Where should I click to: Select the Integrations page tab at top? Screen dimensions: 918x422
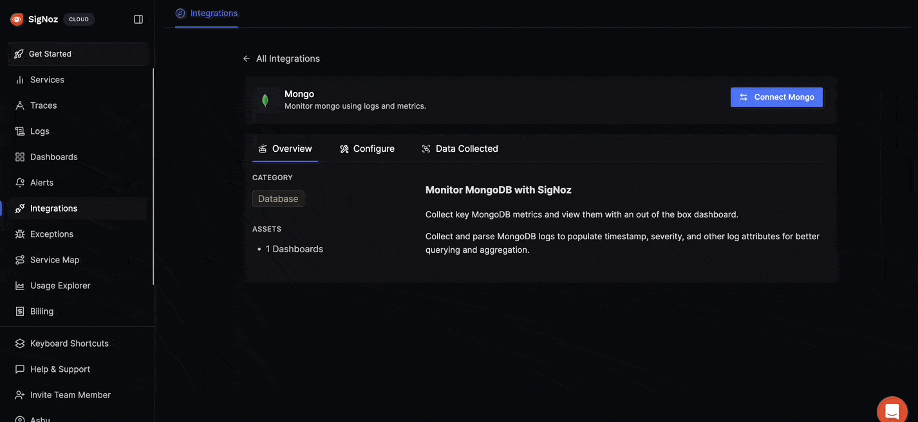point(207,13)
